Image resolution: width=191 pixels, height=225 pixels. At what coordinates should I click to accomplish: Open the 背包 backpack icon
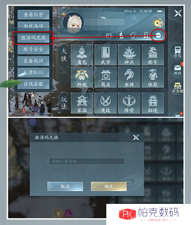177,52
